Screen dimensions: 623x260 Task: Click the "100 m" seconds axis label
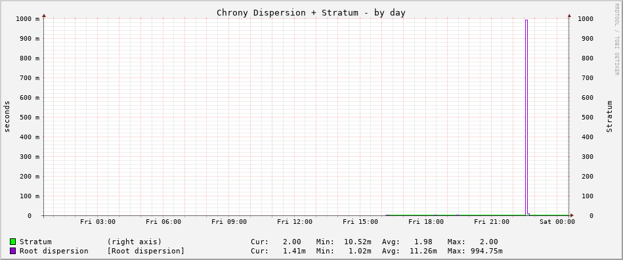pyautogui.click(x=30, y=196)
